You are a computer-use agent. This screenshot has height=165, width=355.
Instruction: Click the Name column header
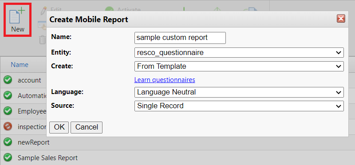click(x=20, y=65)
